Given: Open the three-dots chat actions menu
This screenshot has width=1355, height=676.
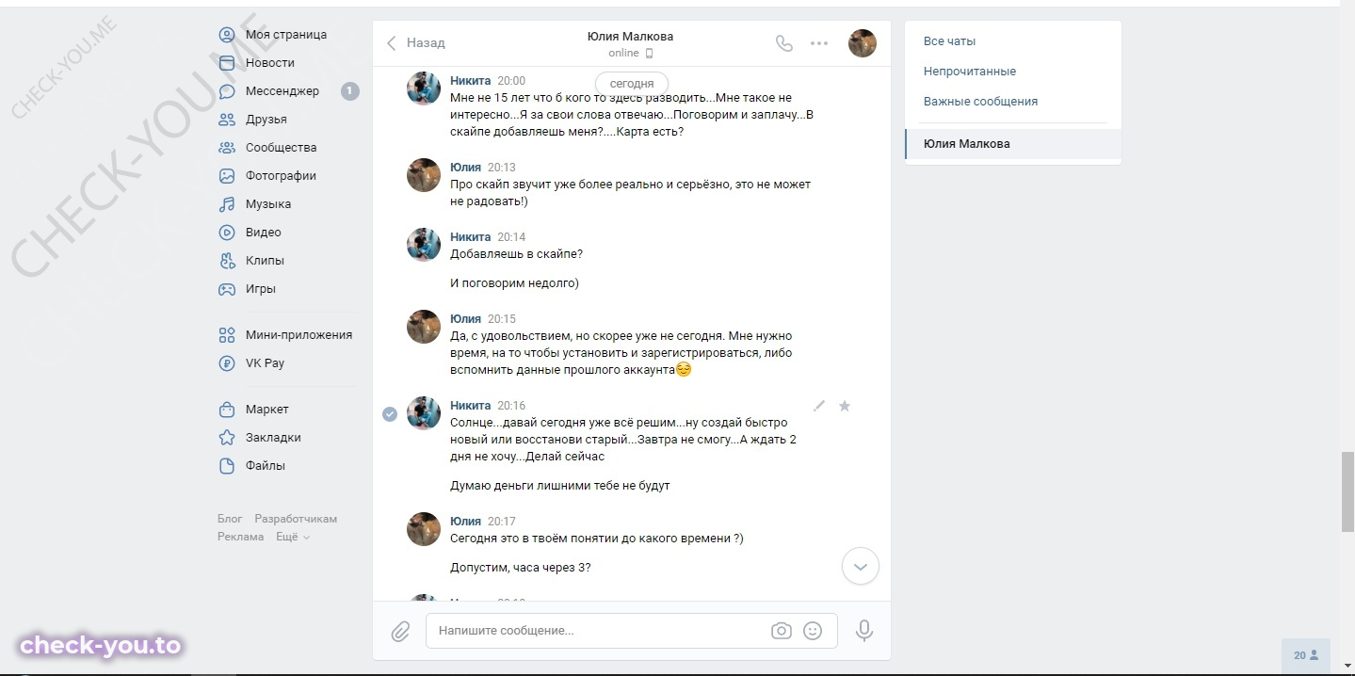Looking at the screenshot, I should [819, 43].
